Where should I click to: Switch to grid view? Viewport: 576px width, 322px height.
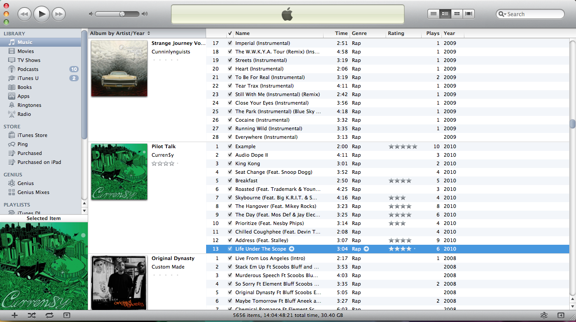457,14
